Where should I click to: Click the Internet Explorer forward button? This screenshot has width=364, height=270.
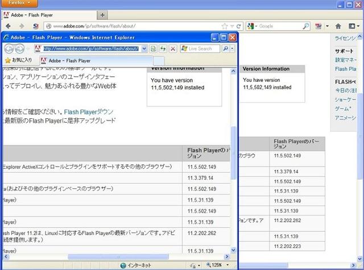click(x=19, y=49)
